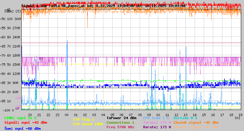244x131 pixels.
Task: Click the '[h]' time axis unit label
Action: pos(238,118)
